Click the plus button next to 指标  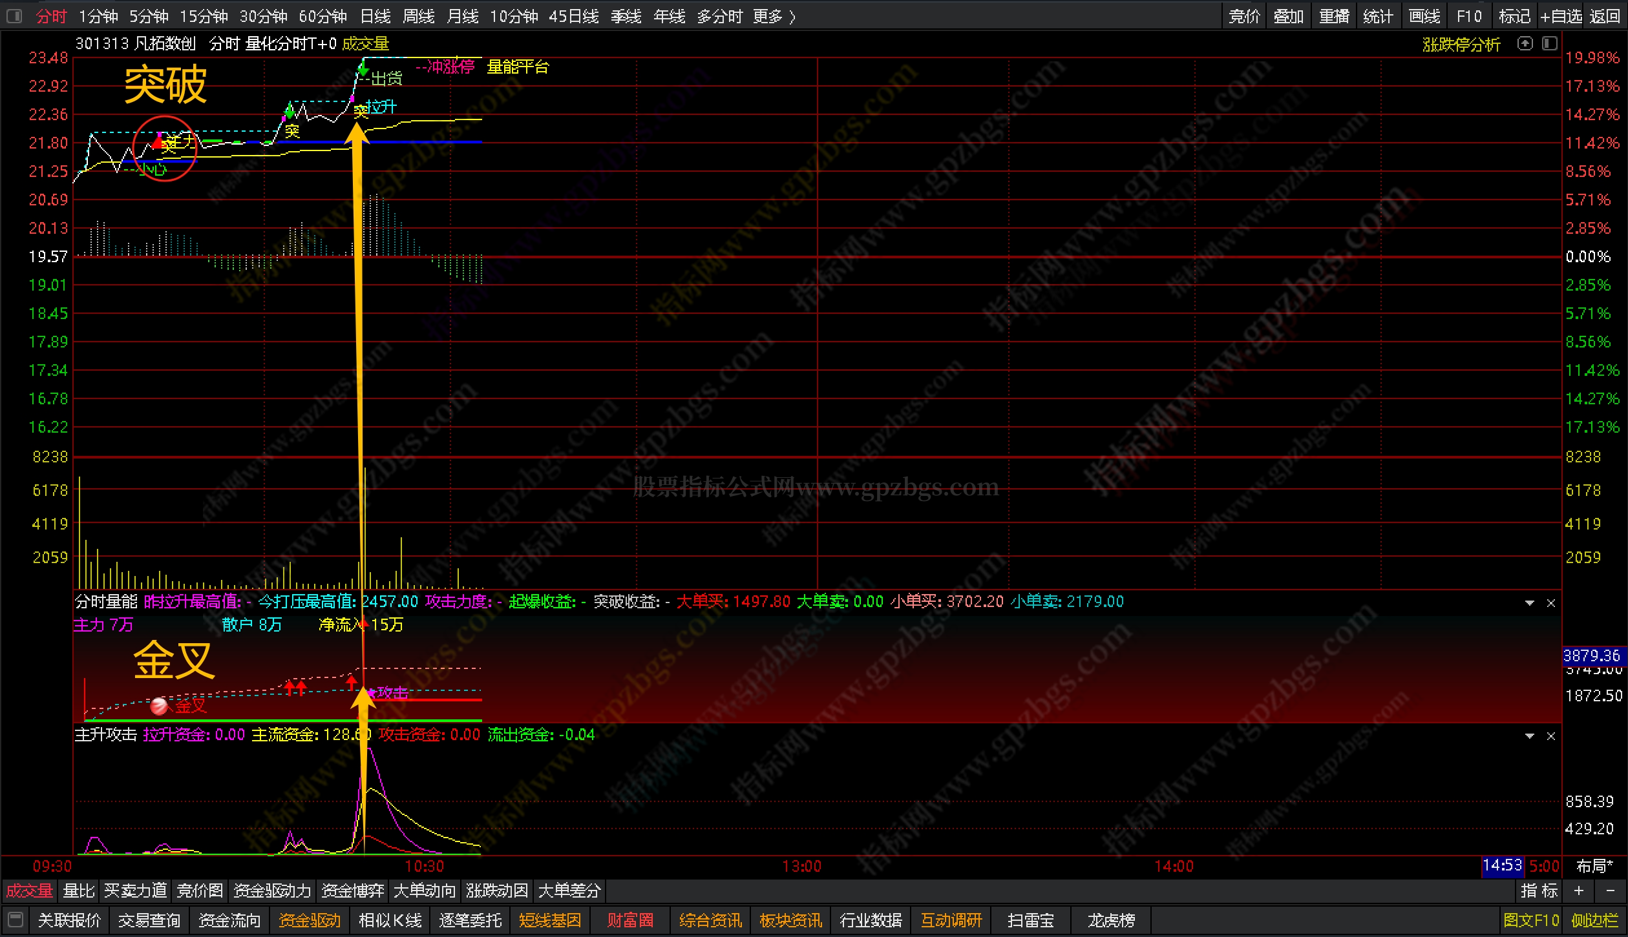(1579, 891)
